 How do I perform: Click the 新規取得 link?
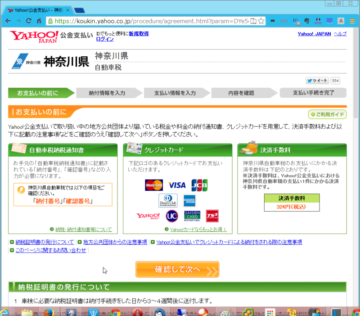pyautogui.click(x=139, y=33)
